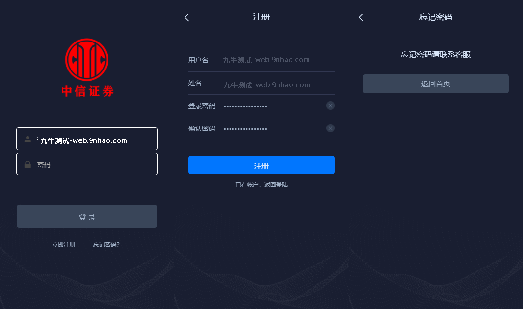
Task: Click the blue 注册 button
Action: (x=261, y=165)
